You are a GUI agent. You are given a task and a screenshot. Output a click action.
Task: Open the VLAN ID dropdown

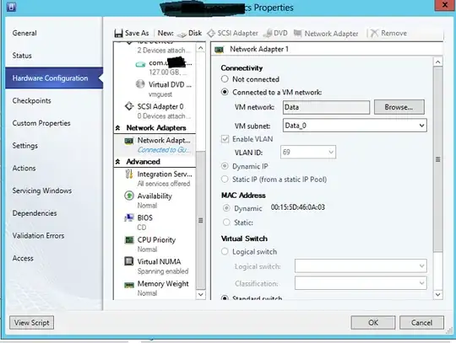click(x=308, y=152)
